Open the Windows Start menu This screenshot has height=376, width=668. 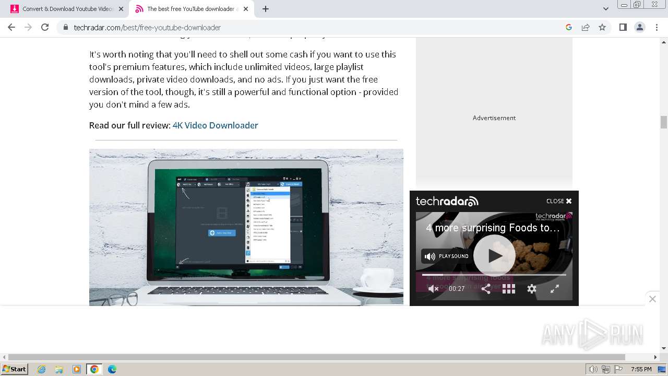14,369
